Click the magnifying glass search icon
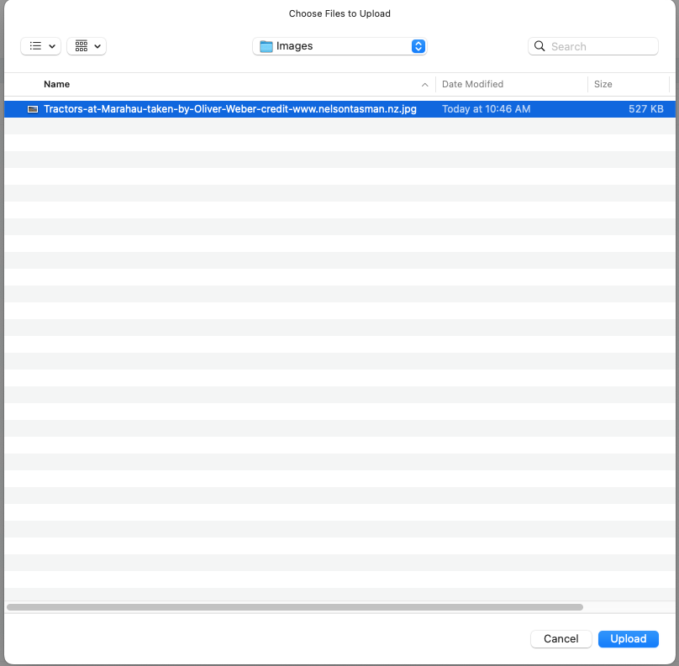Image resolution: width=679 pixels, height=666 pixels. pos(540,46)
